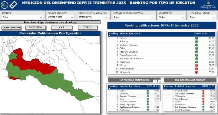Click the red indicator for Villagarzón in the main ranking

tap(197, 72)
